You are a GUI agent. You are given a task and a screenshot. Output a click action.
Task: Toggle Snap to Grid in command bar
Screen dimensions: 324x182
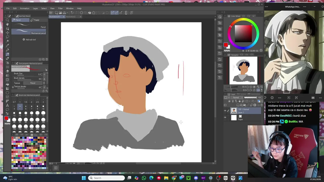point(121,13)
